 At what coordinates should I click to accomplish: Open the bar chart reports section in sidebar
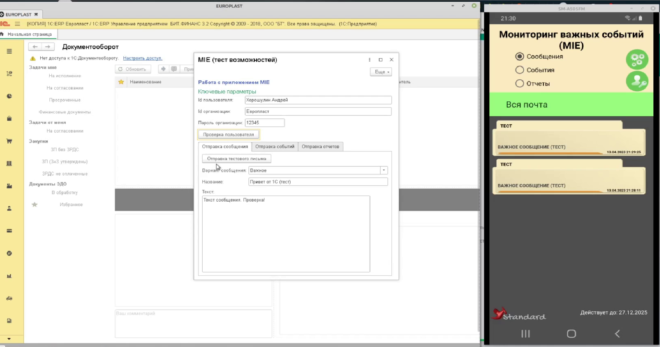pos(9,276)
